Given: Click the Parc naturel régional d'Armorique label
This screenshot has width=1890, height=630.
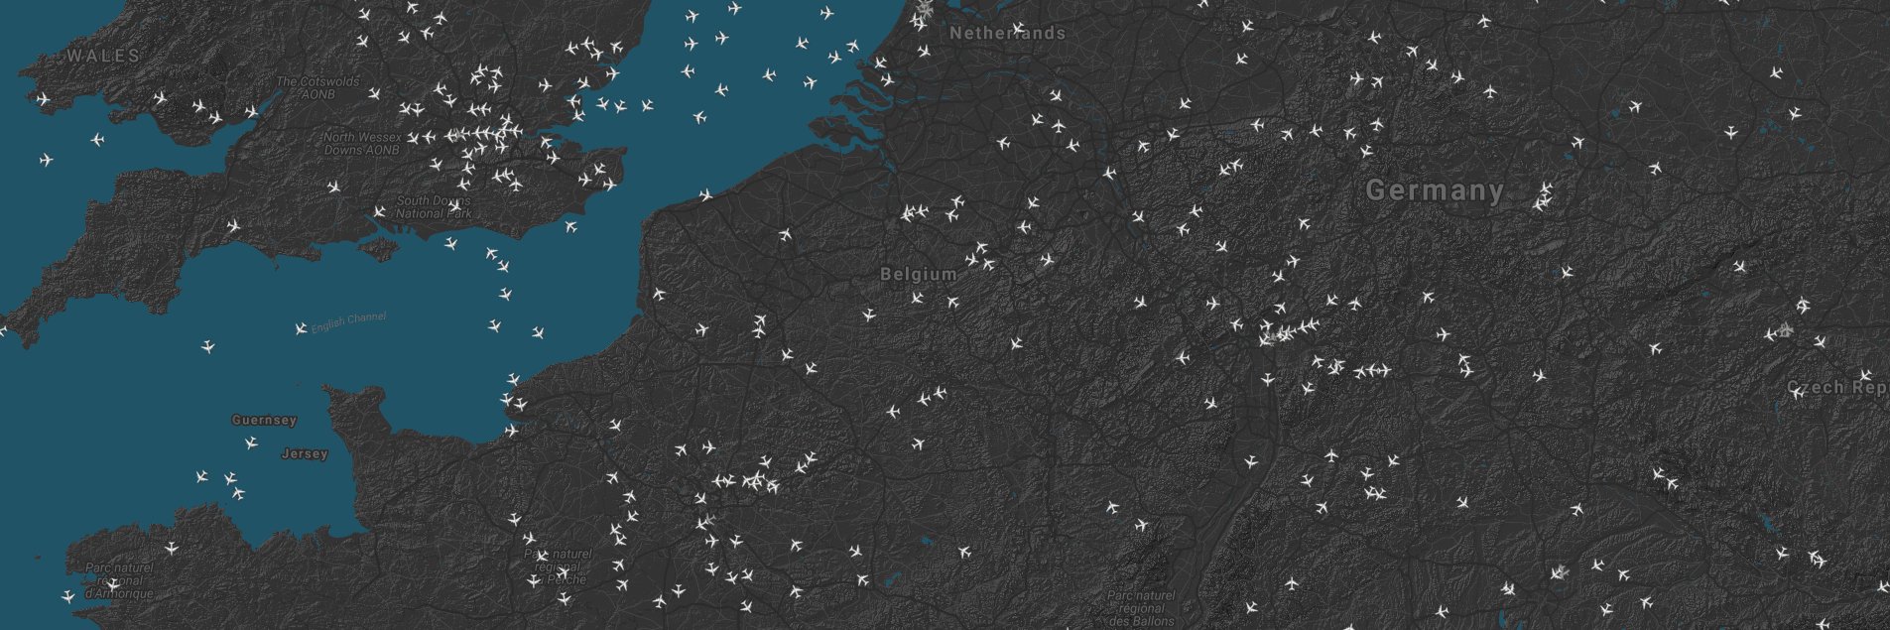Looking at the screenshot, I should coord(119,580).
